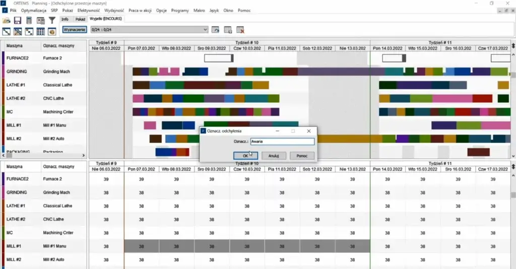Click the Oznacz. text field containing Awaria
The width and height of the screenshot is (516, 269).
(x=282, y=142)
